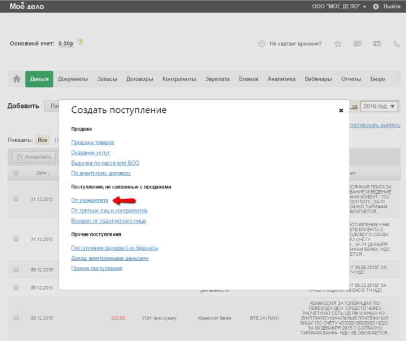Click the yellow help question mark icon
Viewport: 406px width, 341px height.
tap(81, 42)
